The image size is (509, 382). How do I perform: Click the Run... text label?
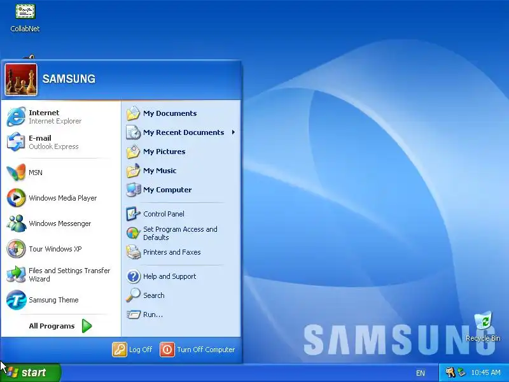click(153, 315)
